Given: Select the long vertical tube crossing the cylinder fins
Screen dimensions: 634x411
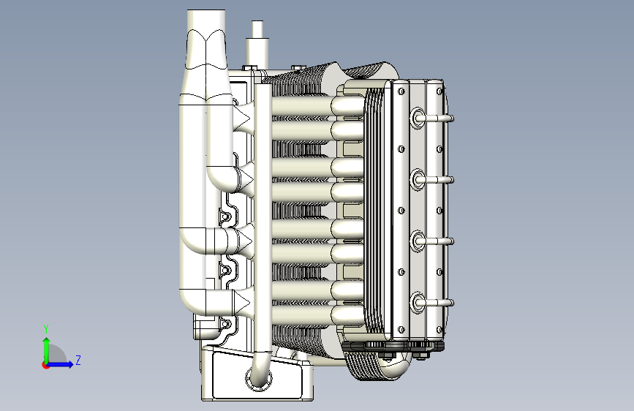Looking at the screenshot, I should pyautogui.click(x=263, y=219).
